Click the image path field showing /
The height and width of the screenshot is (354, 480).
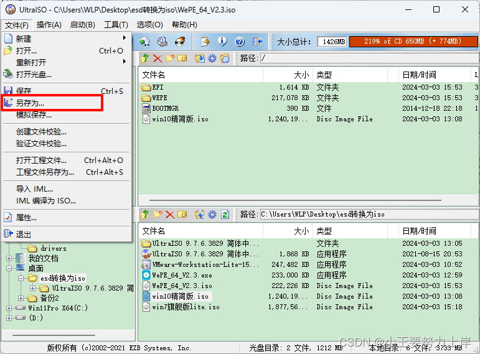370,58
